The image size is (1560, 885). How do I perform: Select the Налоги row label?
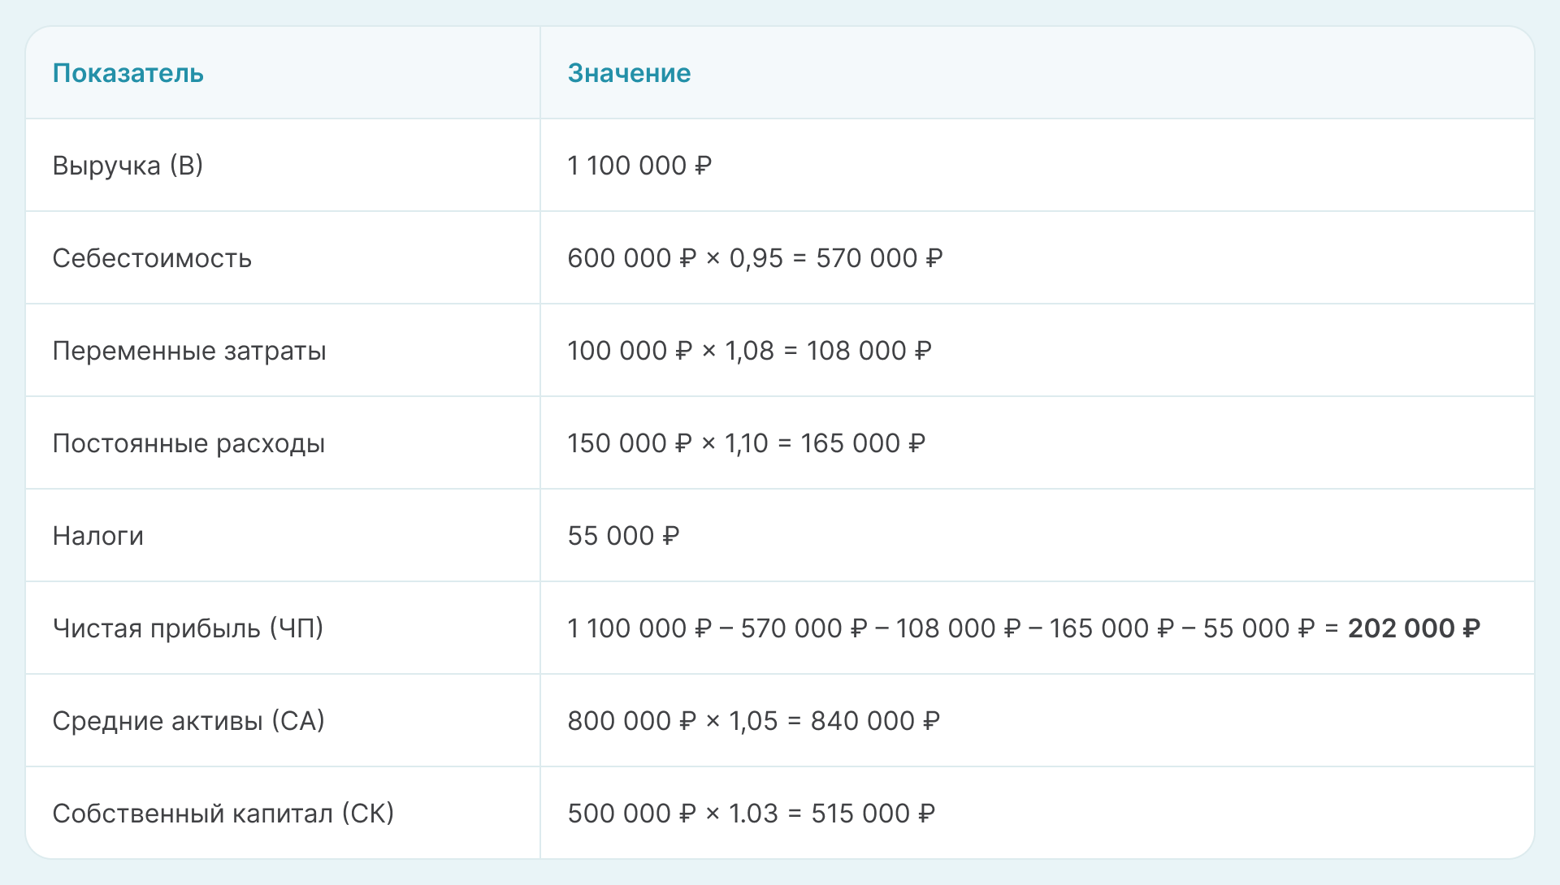click(97, 536)
